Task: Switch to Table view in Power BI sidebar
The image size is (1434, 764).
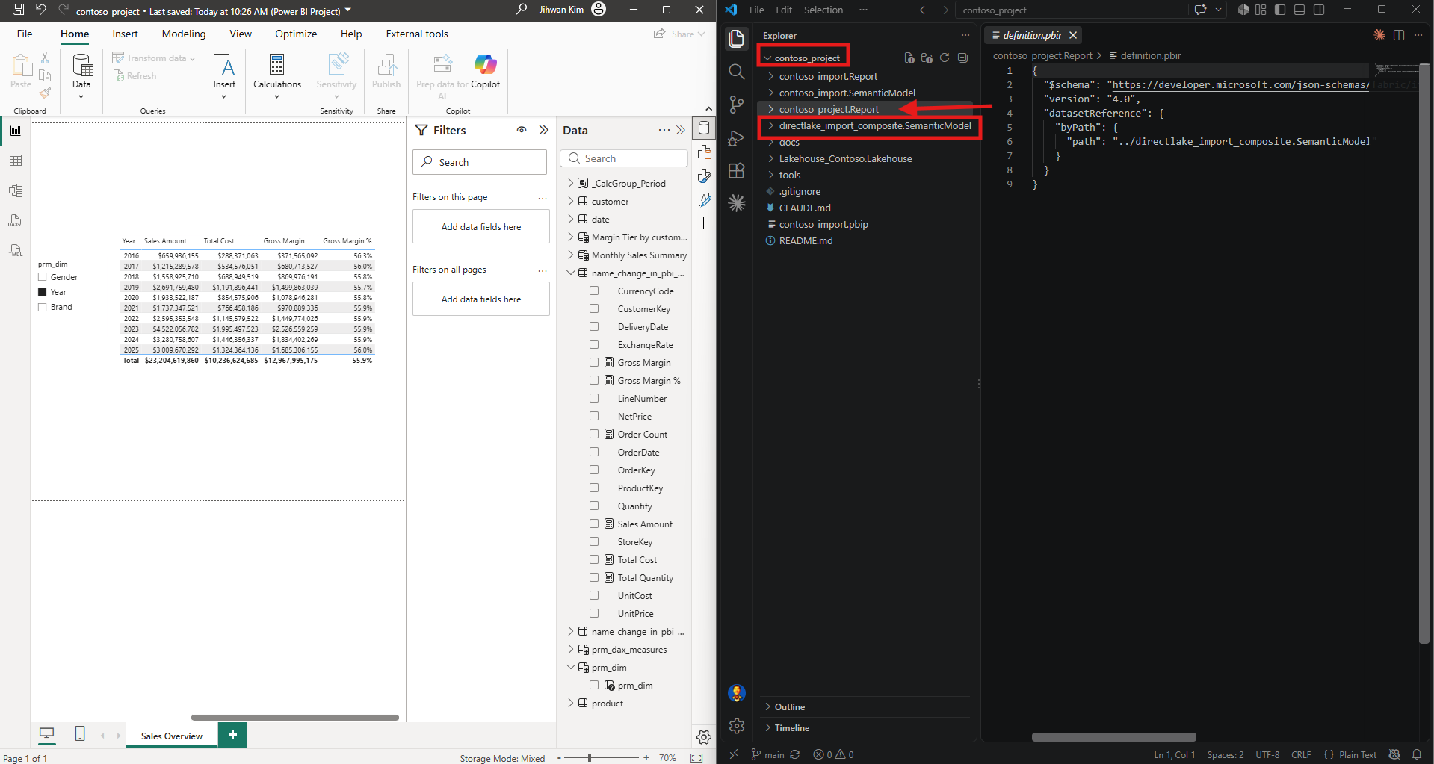Action: [x=16, y=161]
